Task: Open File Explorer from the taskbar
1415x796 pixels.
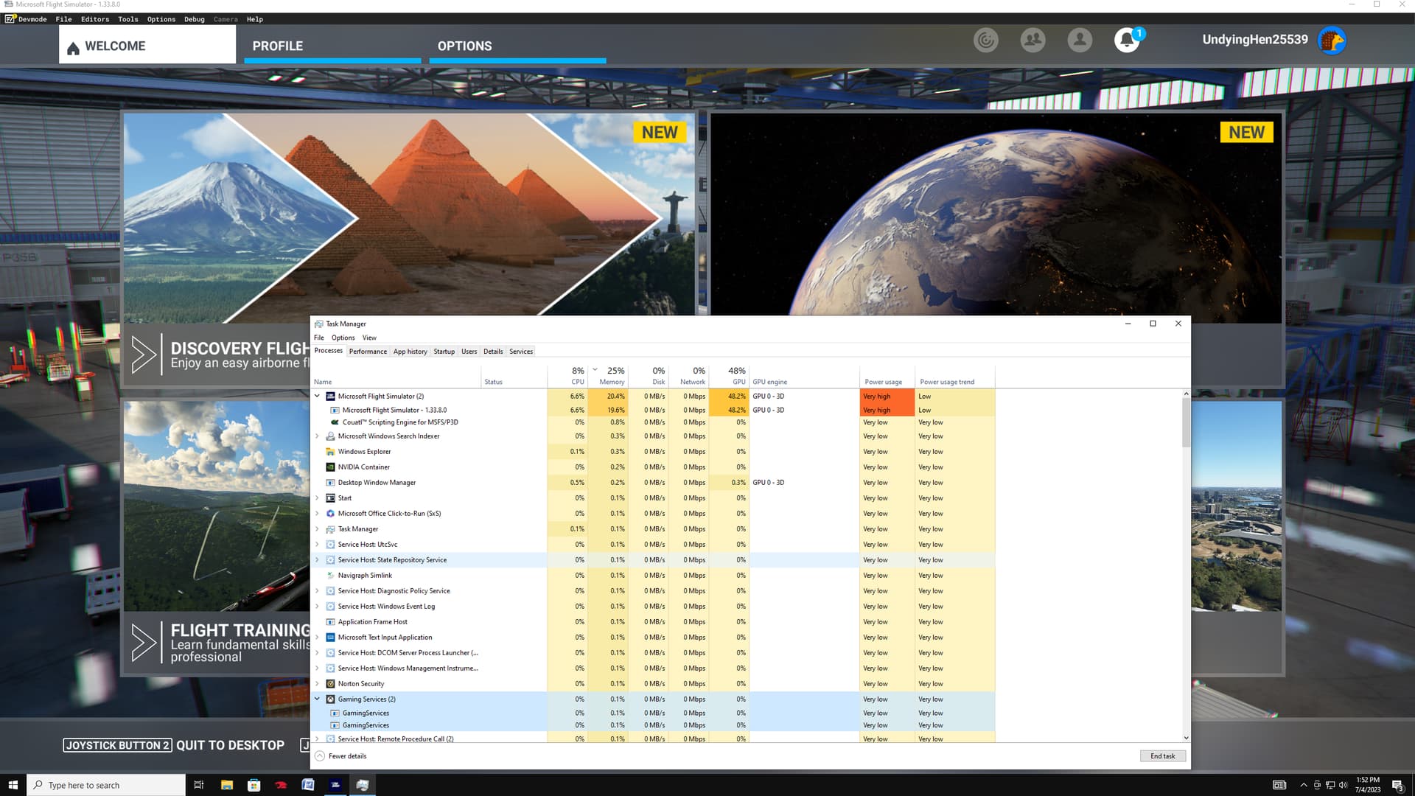Action: pyautogui.click(x=227, y=785)
